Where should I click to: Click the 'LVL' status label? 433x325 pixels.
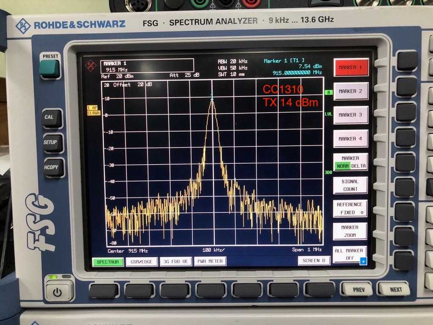(328, 114)
